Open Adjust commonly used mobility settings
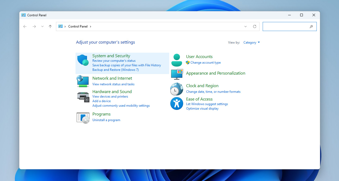 tap(121, 106)
